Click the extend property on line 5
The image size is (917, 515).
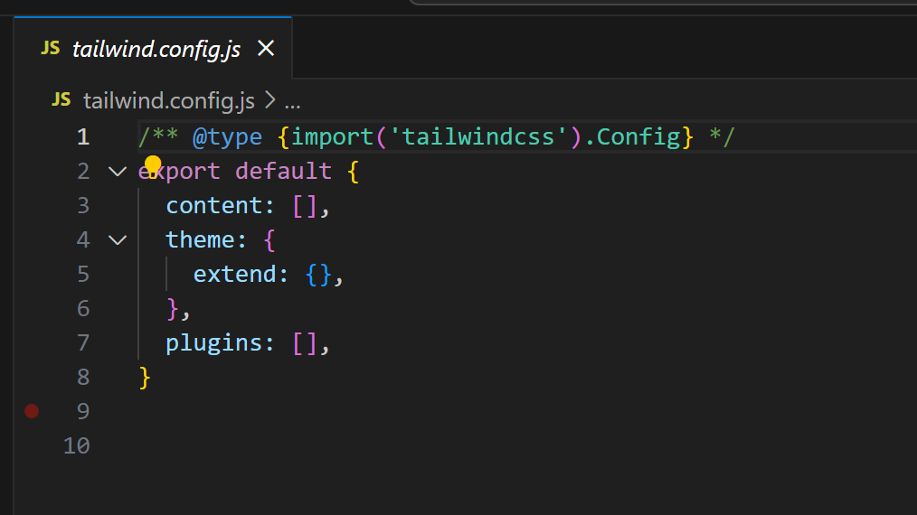click(x=234, y=274)
